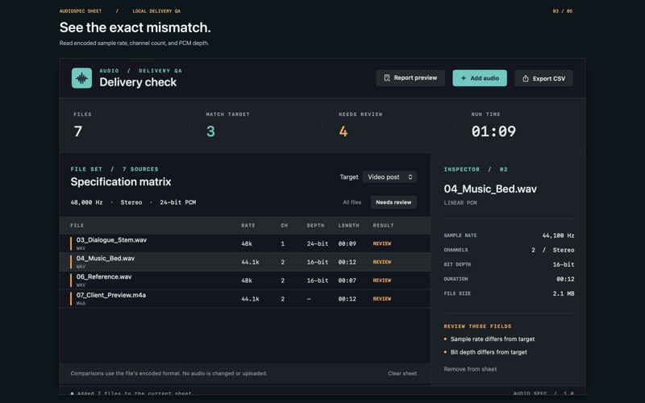Open the Report preview
This screenshot has height=403, width=645.
click(410, 77)
